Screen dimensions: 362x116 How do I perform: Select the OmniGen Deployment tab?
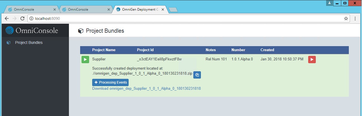(x=140, y=10)
